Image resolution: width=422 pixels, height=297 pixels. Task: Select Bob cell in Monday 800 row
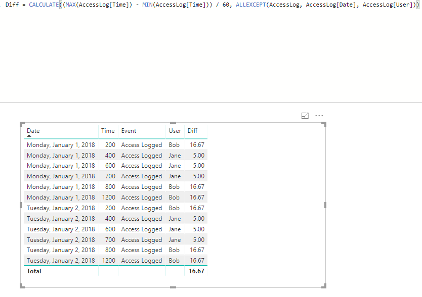174,187
